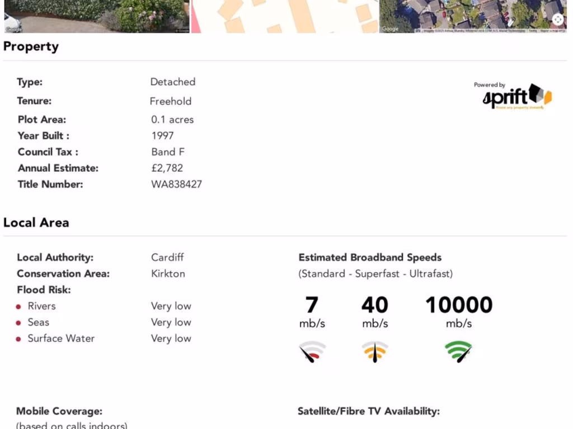Click the 7 mb/s standard speed value
The height and width of the screenshot is (429, 573).
click(x=312, y=312)
